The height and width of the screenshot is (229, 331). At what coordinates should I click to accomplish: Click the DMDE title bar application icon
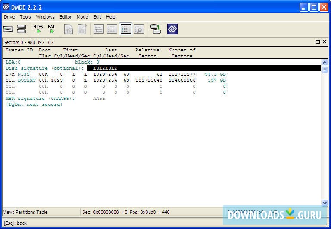(6, 7)
